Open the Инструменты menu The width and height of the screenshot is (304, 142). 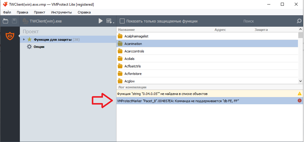61,12
